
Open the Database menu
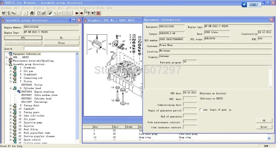click(6, 8)
